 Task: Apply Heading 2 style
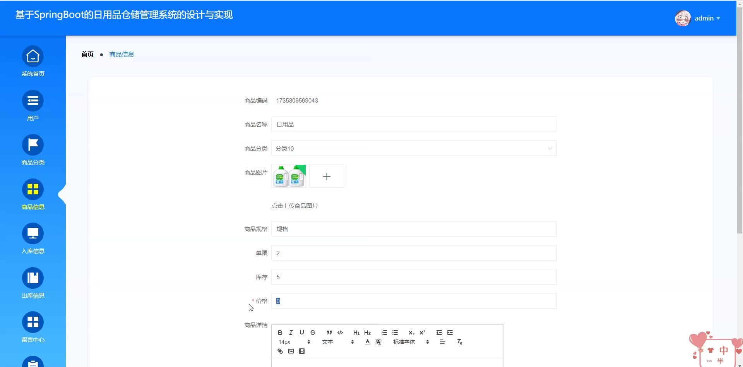click(367, 333)
